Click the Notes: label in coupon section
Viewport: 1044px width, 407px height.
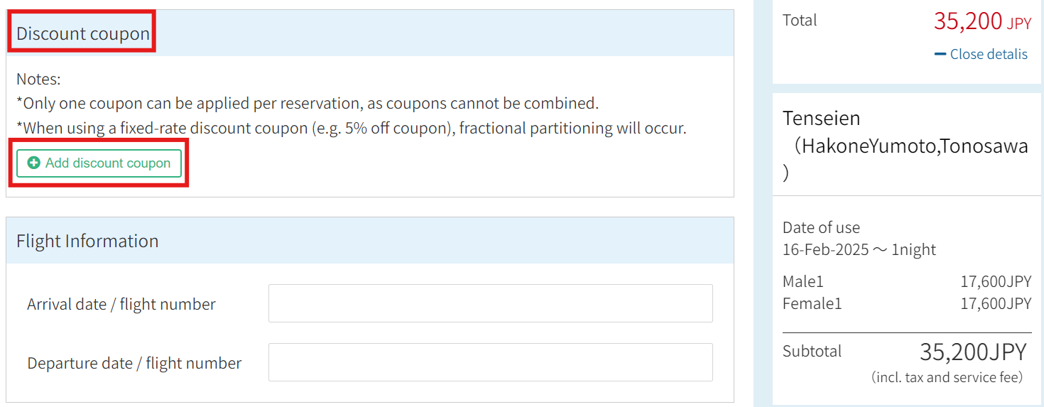tap(38, 79)
